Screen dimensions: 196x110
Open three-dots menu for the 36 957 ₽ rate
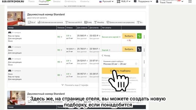tap(144, 75)
